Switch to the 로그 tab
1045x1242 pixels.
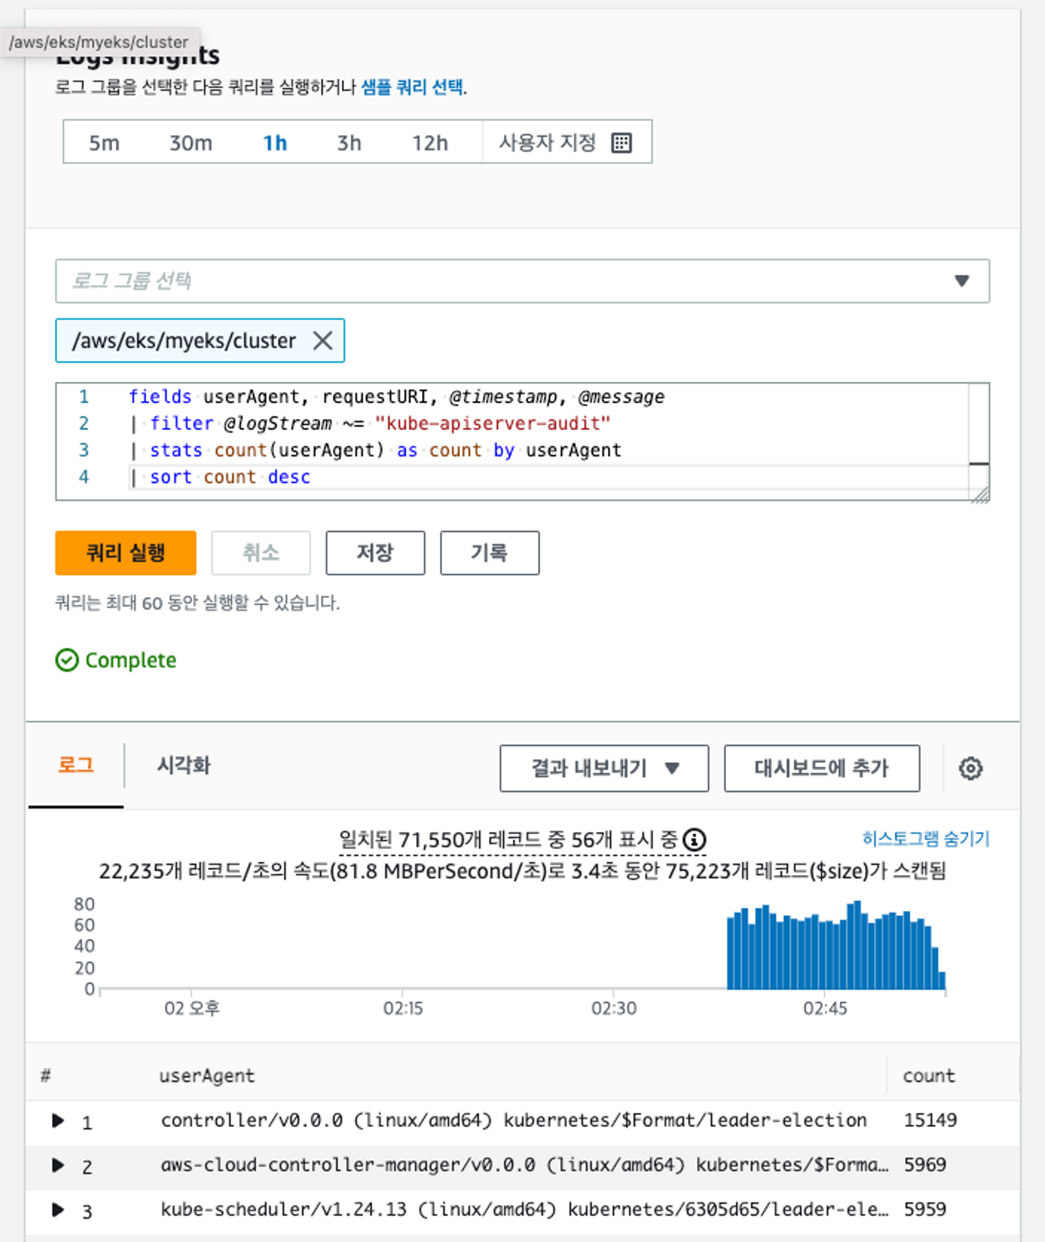pos(76,765)
